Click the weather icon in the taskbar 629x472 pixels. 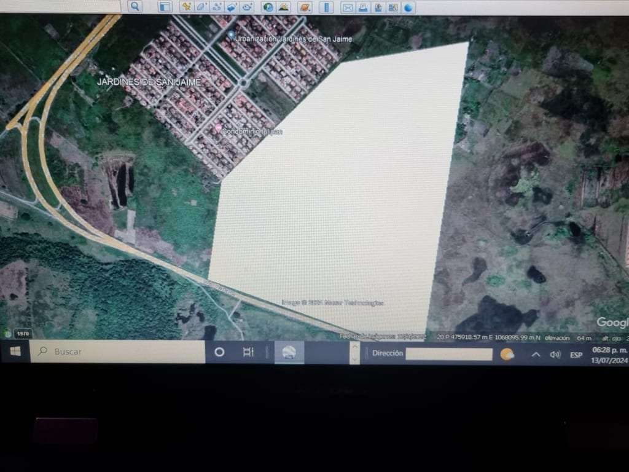(507, 355)
